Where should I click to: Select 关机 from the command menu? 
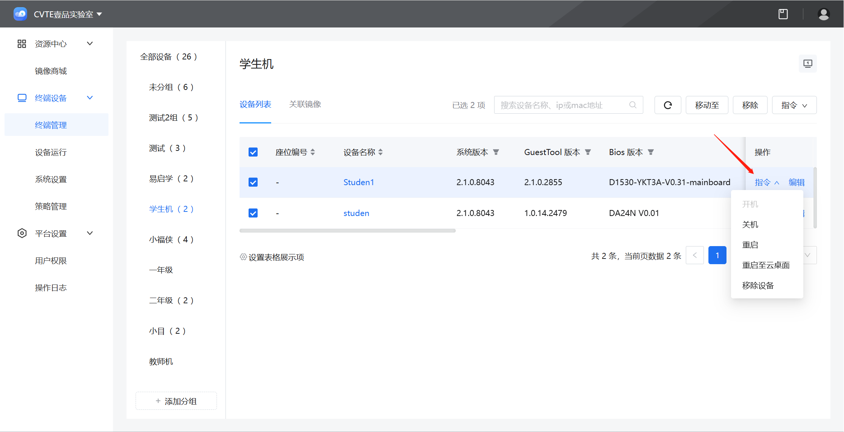(x=767, y=225)
